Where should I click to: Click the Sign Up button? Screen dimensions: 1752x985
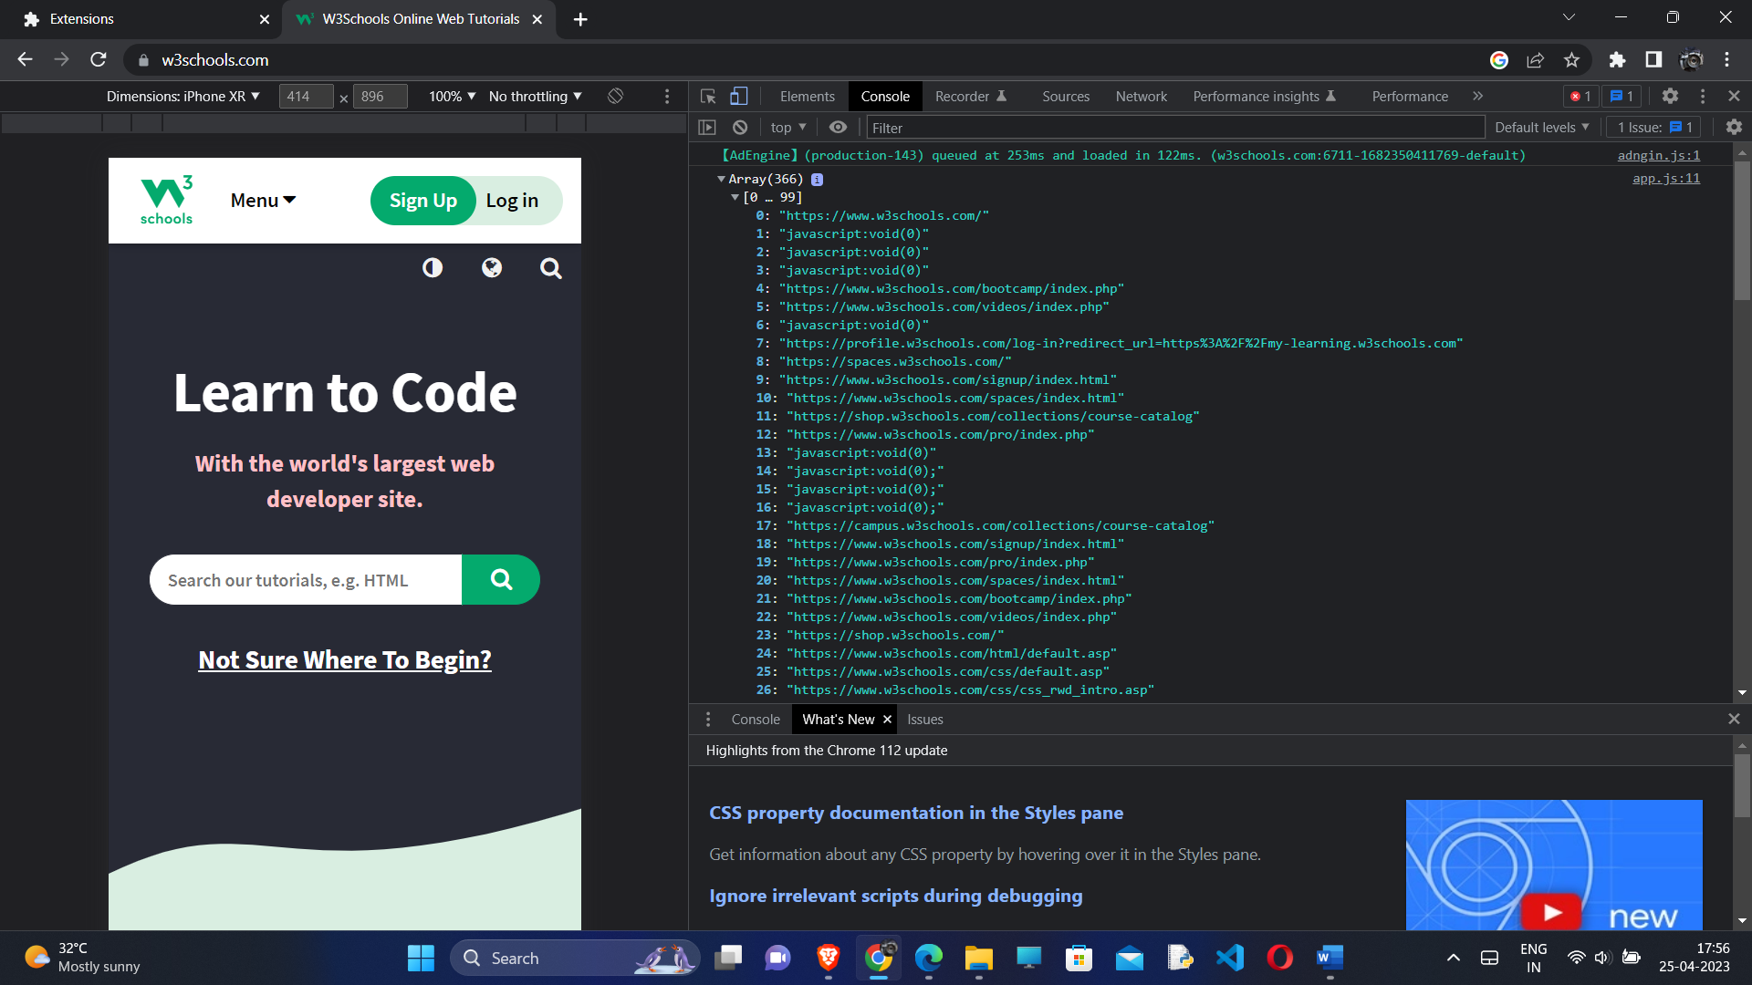423,201
